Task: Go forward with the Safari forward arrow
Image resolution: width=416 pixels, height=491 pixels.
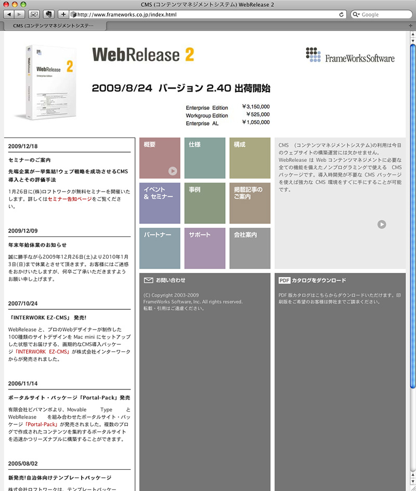Action: click(x=19, y=15)
